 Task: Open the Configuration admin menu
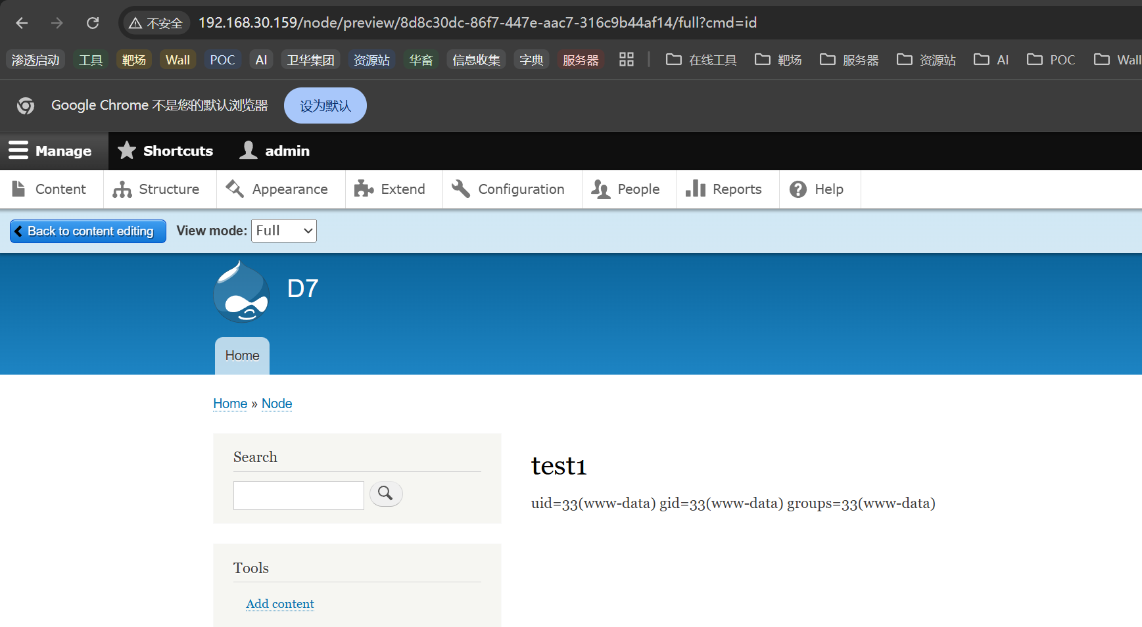[508, 189]
